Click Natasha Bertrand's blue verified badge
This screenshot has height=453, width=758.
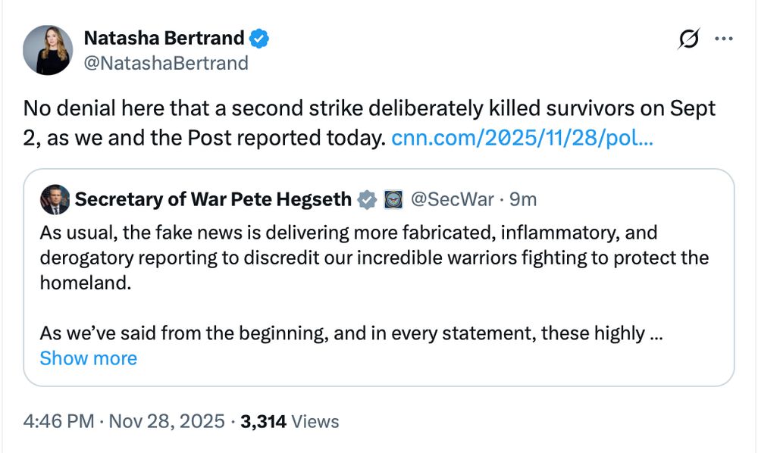tap(261, 38)
